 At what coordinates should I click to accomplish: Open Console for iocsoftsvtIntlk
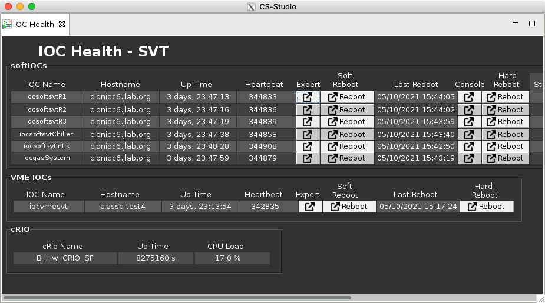(468, 146)
